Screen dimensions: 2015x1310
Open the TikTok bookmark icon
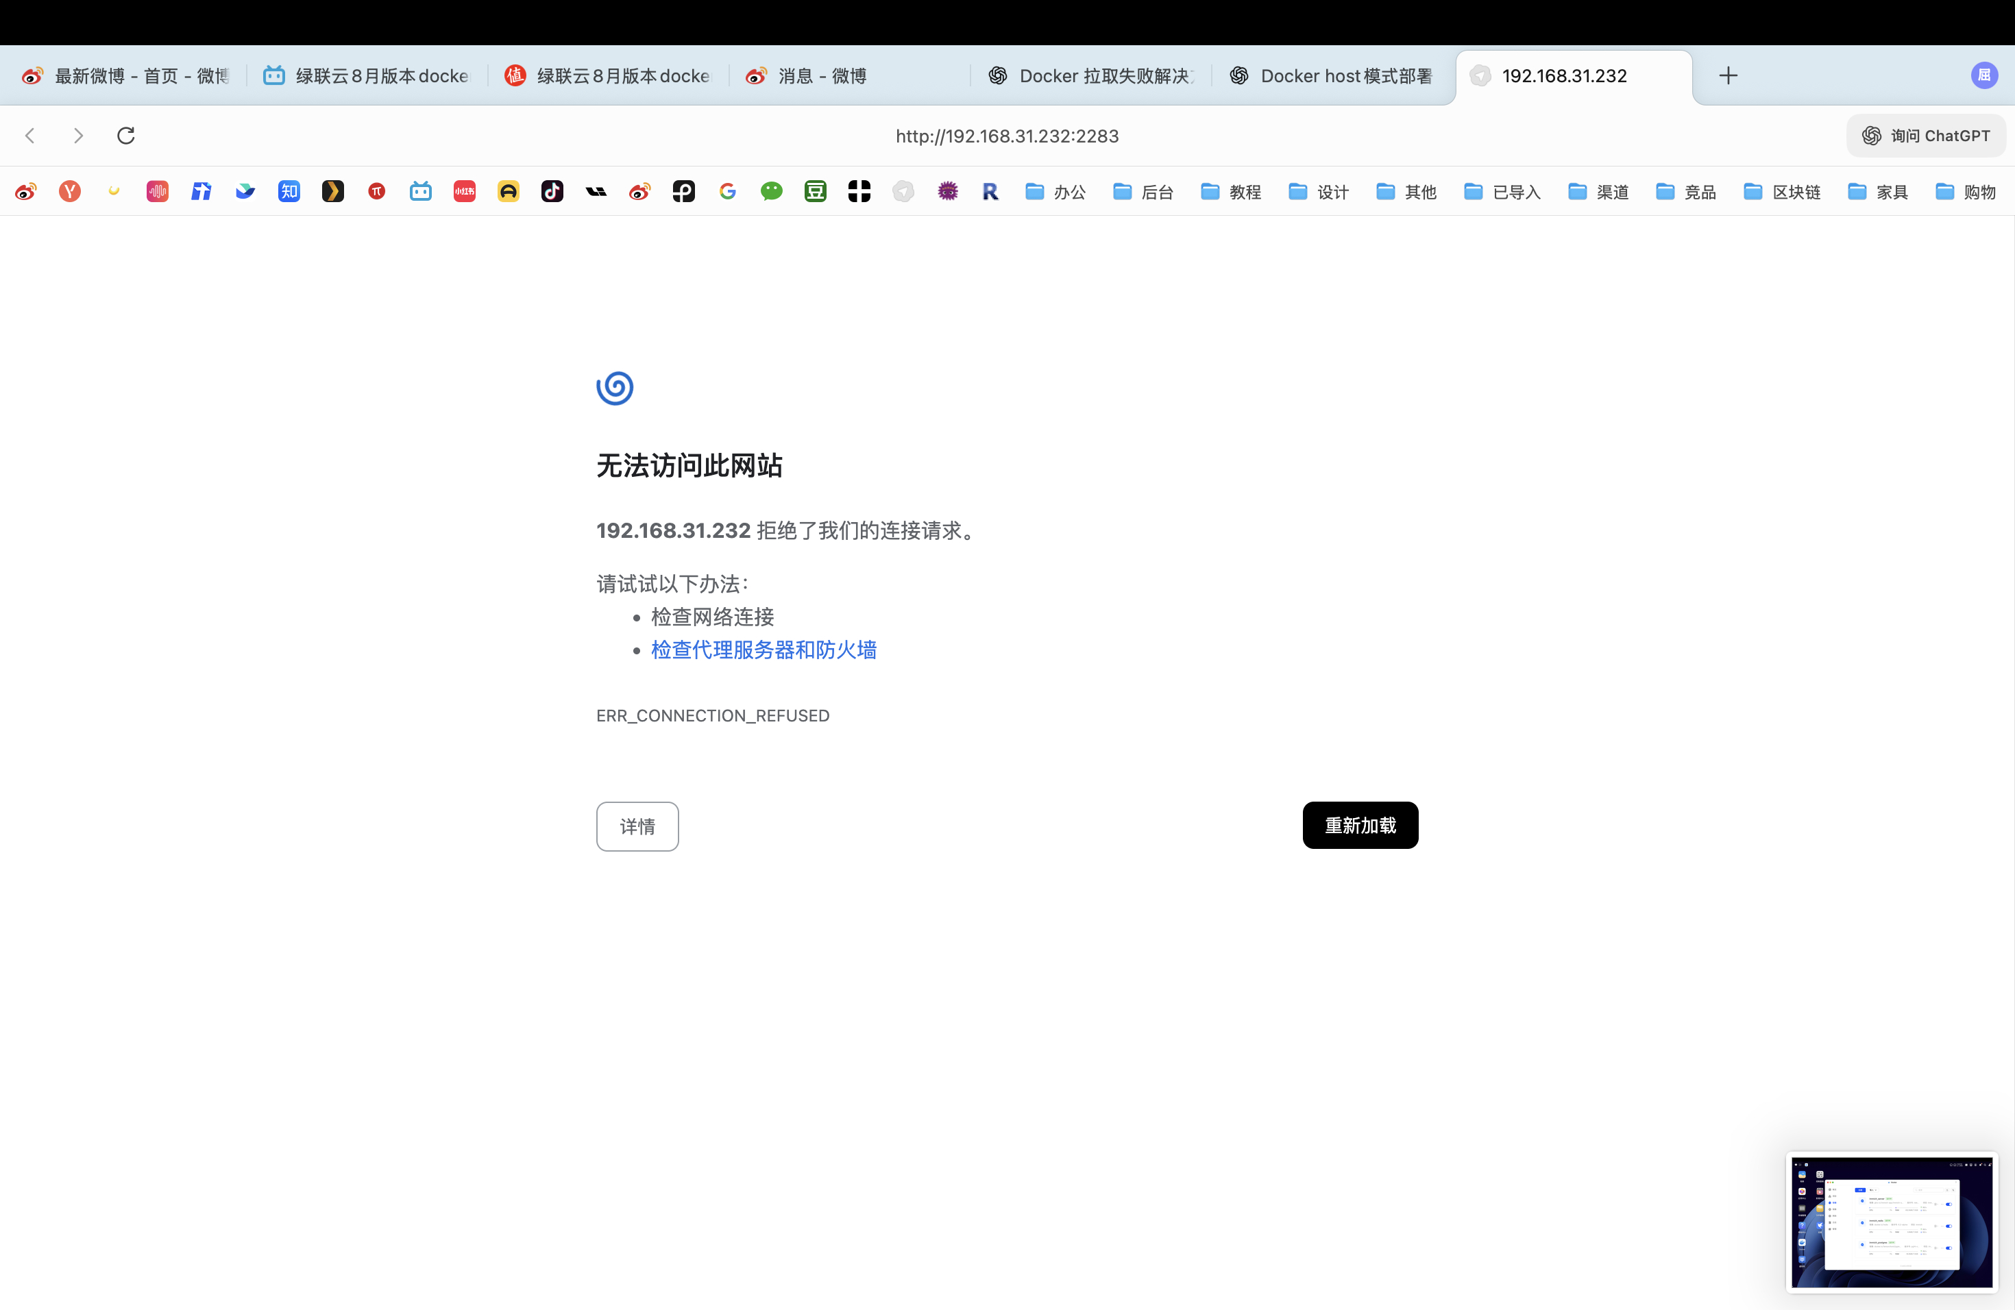[x=552, y=191]
